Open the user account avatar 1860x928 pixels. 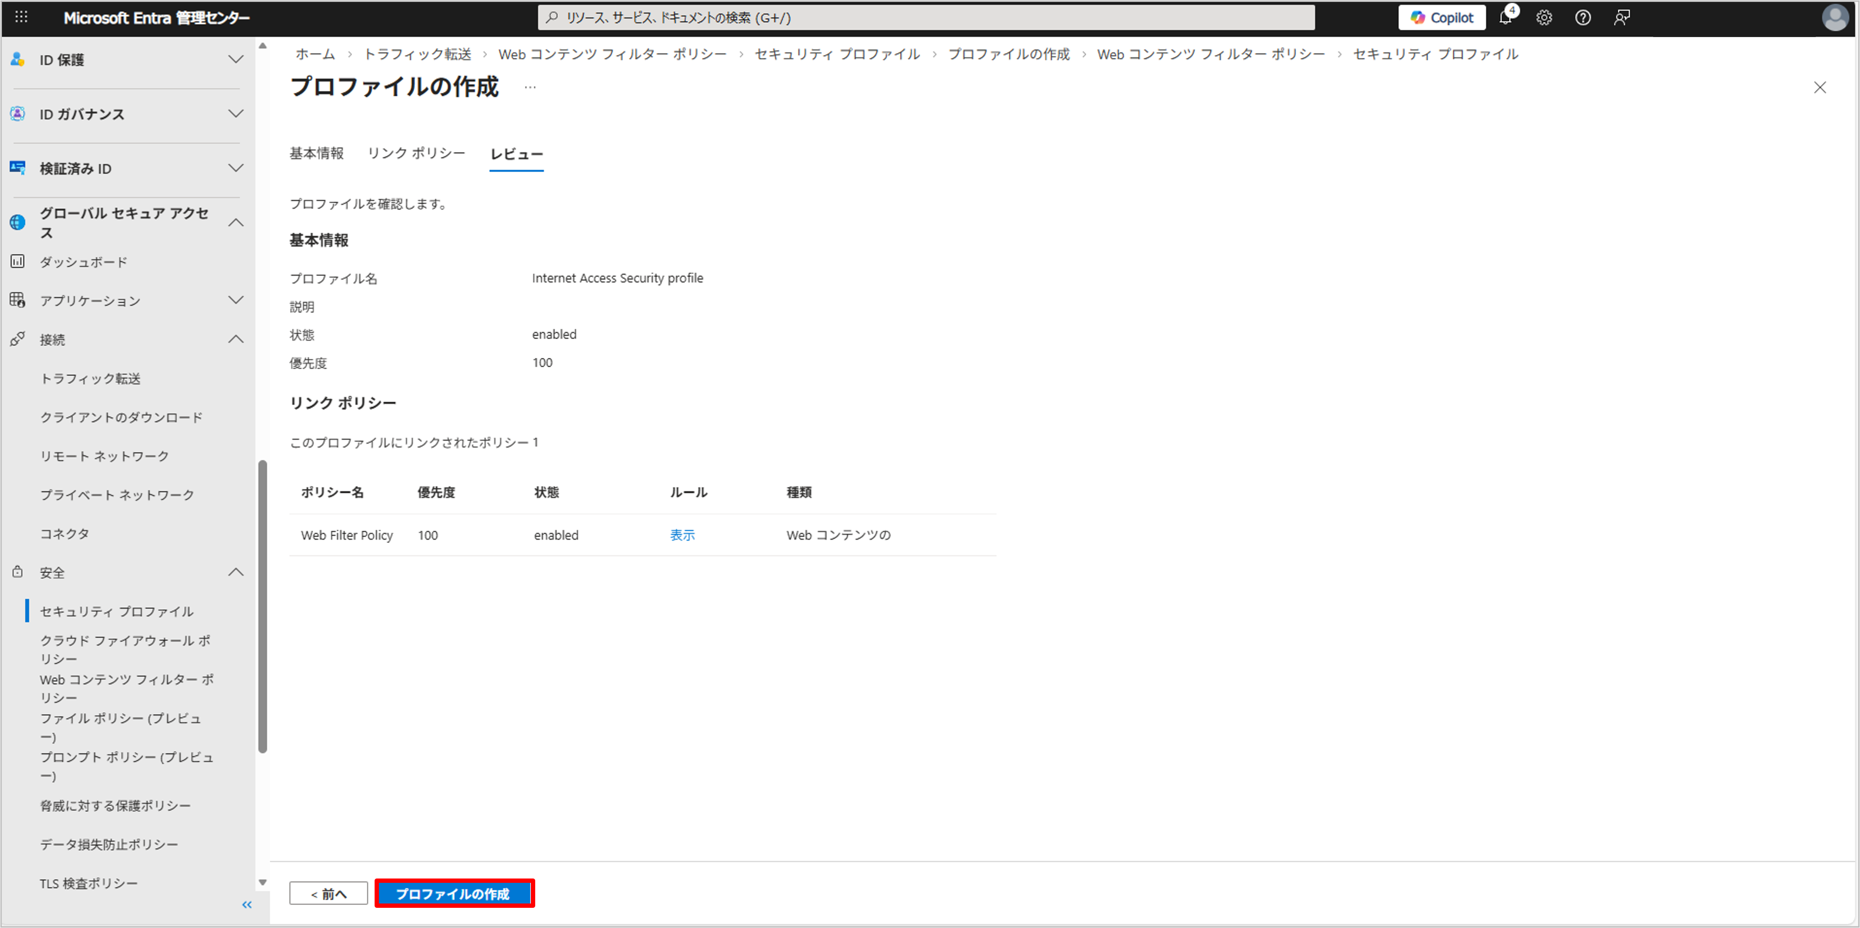tap(1835, 17)
